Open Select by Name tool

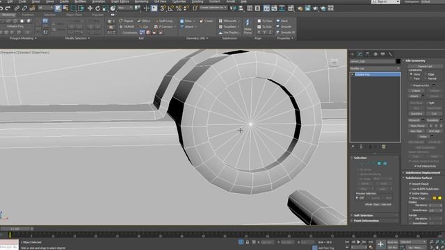point(65,8)
